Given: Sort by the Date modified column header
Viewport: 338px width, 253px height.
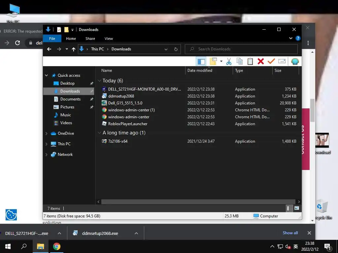Looking at the screenshot, I should 209,70.
